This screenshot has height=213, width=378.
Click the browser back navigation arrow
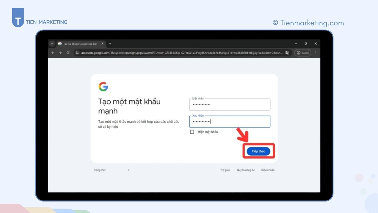click(x=52, y=53)
